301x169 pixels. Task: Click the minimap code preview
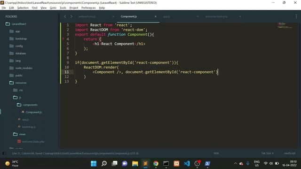pyautogui.click(x=285, y=25)
